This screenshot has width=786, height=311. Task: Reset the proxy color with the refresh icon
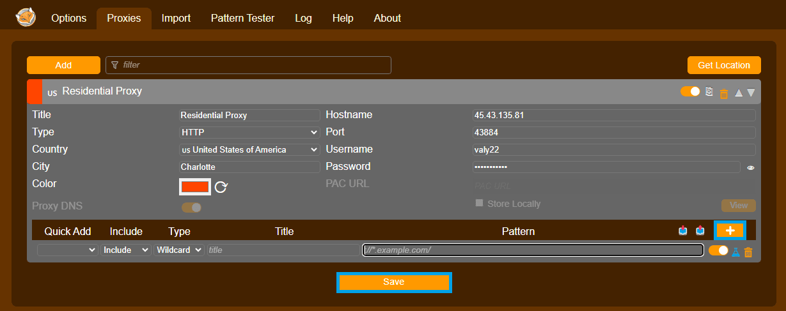(221, 187)
